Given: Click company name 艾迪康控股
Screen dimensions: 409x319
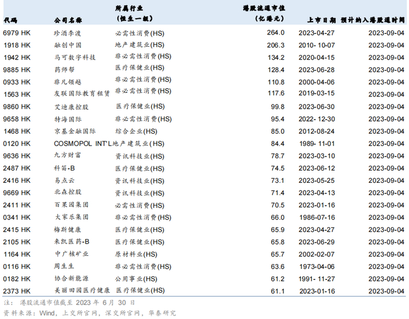Looking at the screenshot, I should click(x=71, y=107).
